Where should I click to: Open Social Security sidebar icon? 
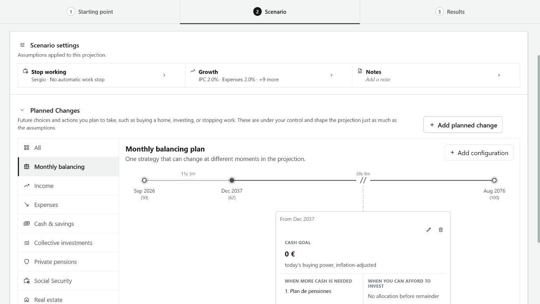(26, 281)
